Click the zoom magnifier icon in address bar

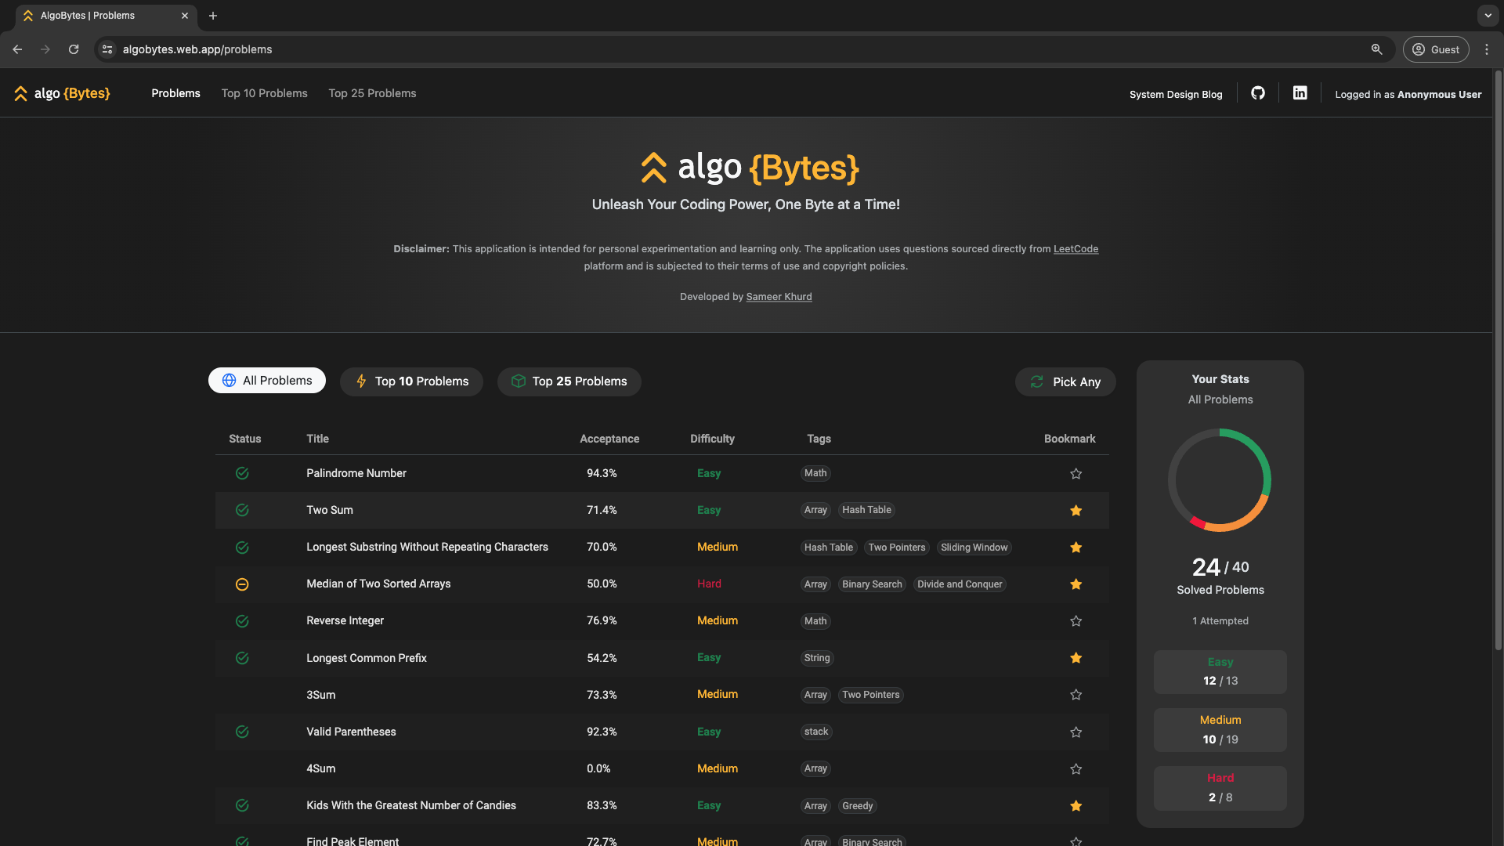[1376, 49]
